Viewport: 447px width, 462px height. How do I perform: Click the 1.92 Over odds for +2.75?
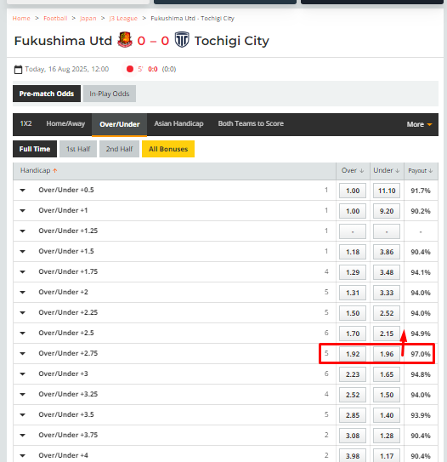[x=353, y=354]
